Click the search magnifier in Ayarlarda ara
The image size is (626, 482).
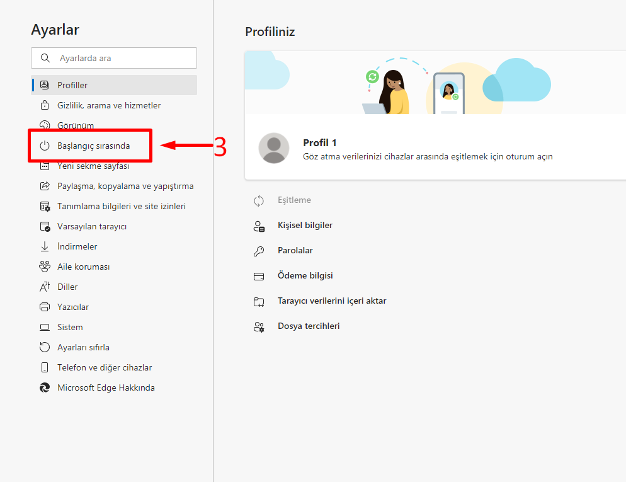click(44, 58)
